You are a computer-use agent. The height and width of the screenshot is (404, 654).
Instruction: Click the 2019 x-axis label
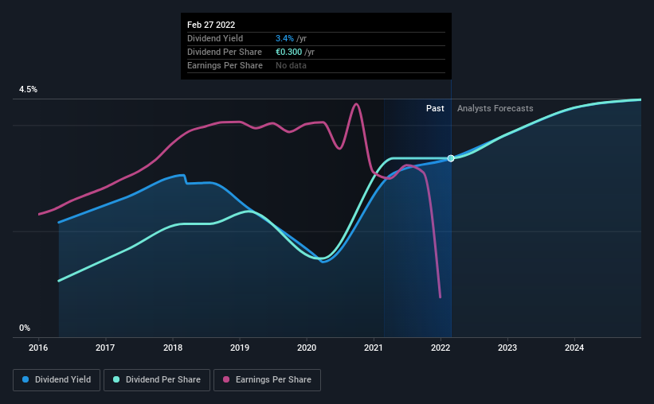240,348
